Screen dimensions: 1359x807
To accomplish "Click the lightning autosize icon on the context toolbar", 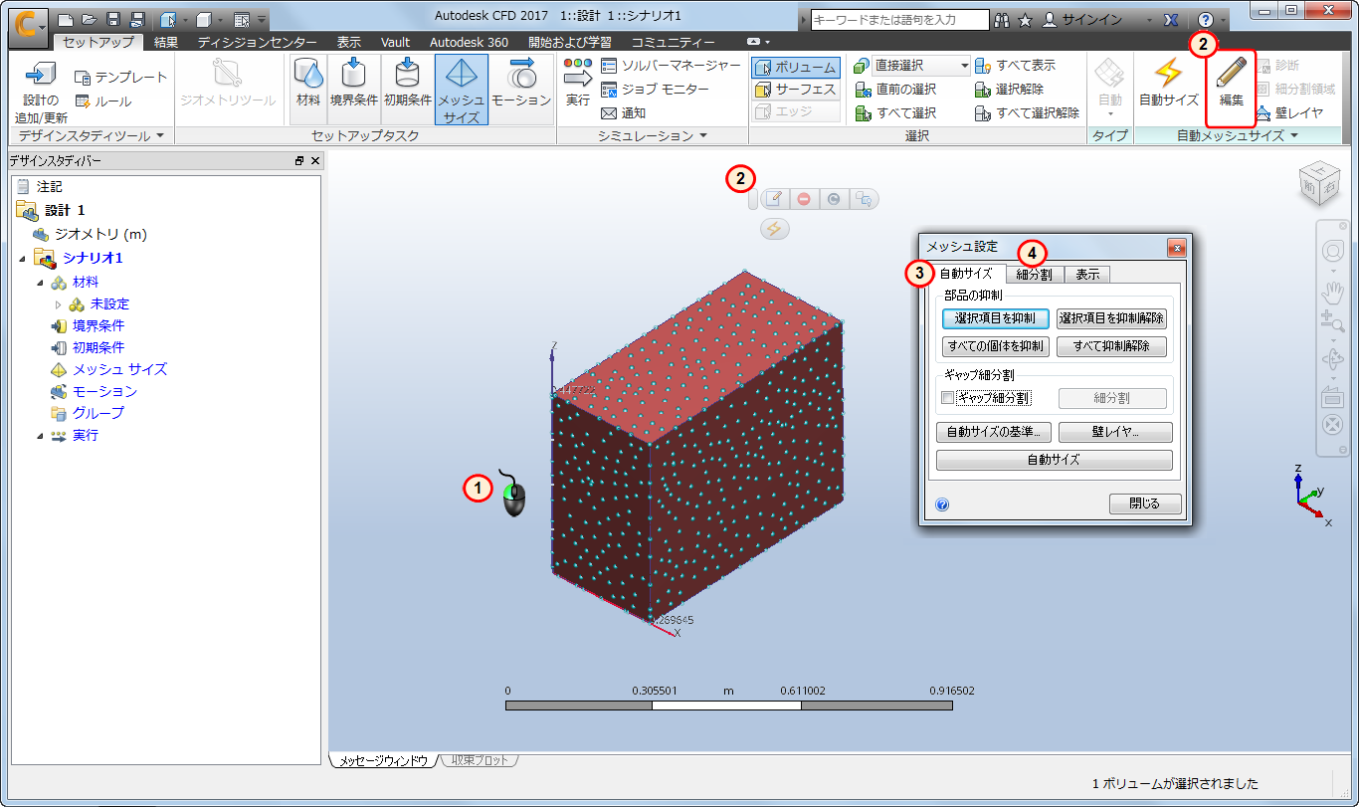I will [775, 230].
